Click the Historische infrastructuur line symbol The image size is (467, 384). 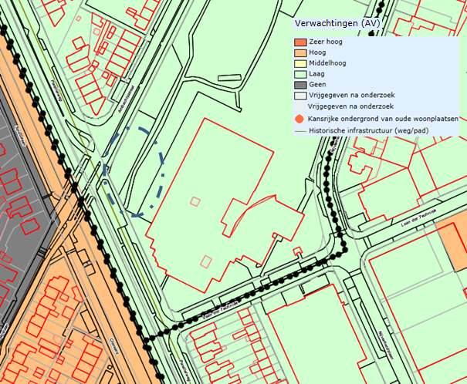click(299, 131)
